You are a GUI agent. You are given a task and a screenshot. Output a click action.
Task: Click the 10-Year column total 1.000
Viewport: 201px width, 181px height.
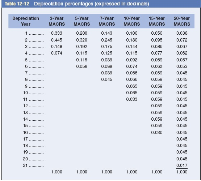tap(132, 172)
